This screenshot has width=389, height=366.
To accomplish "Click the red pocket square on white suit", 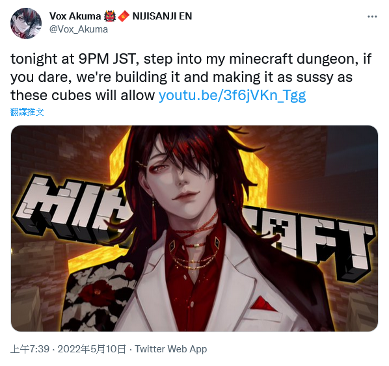I will coord(263,304).
